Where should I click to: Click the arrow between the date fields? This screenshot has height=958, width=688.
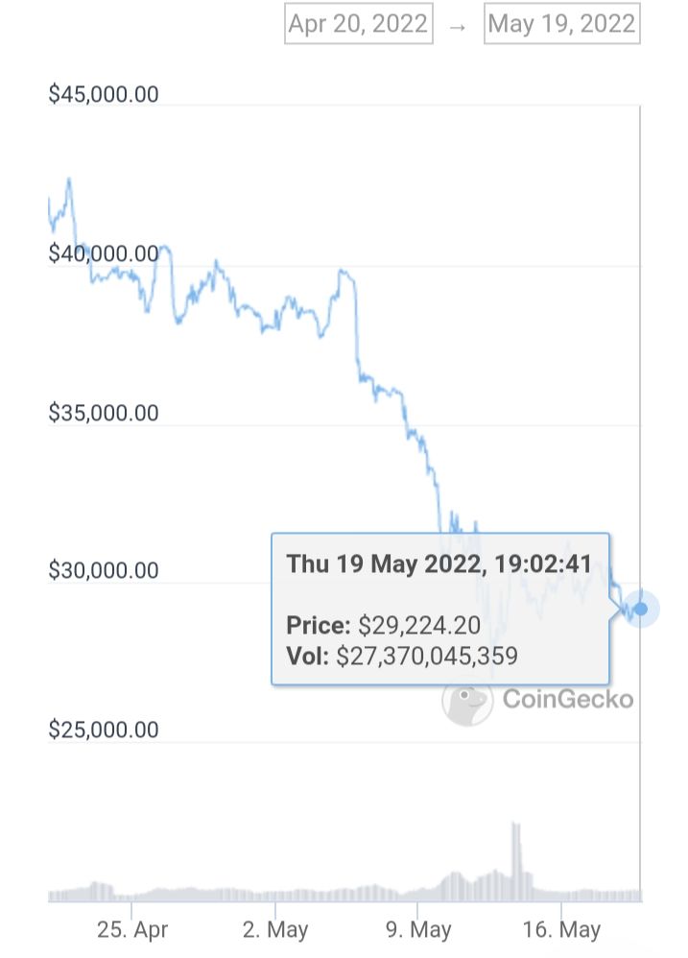[x=458, y=27]
